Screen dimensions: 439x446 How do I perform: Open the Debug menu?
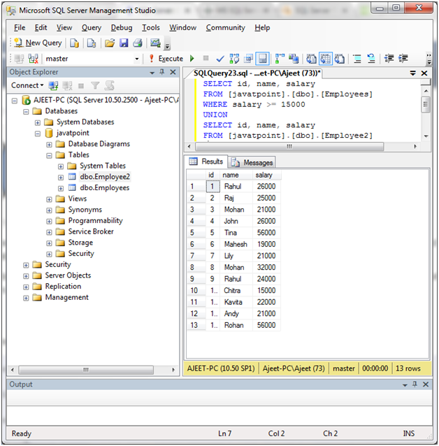(x=122, y=27)
